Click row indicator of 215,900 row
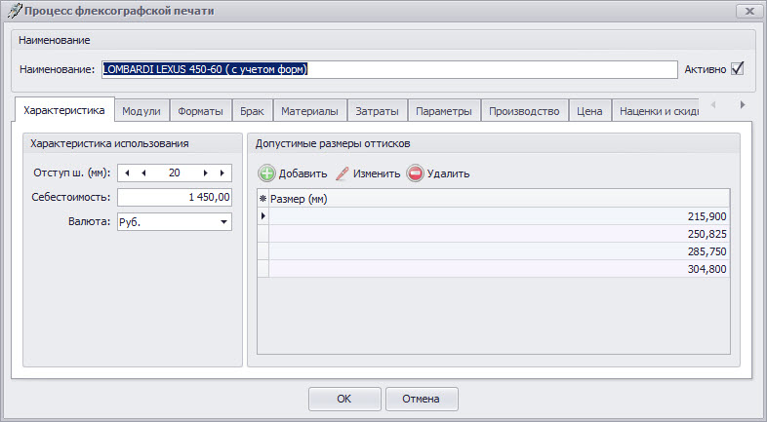This screenshot has height=422, width=767. [x=263, y=216]
